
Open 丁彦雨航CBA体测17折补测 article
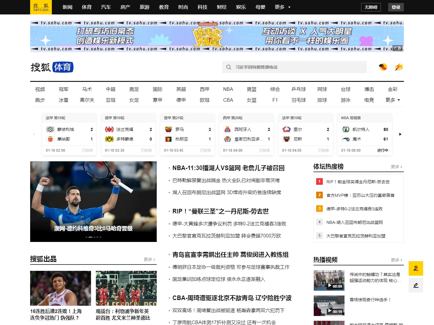pos(224,322)
